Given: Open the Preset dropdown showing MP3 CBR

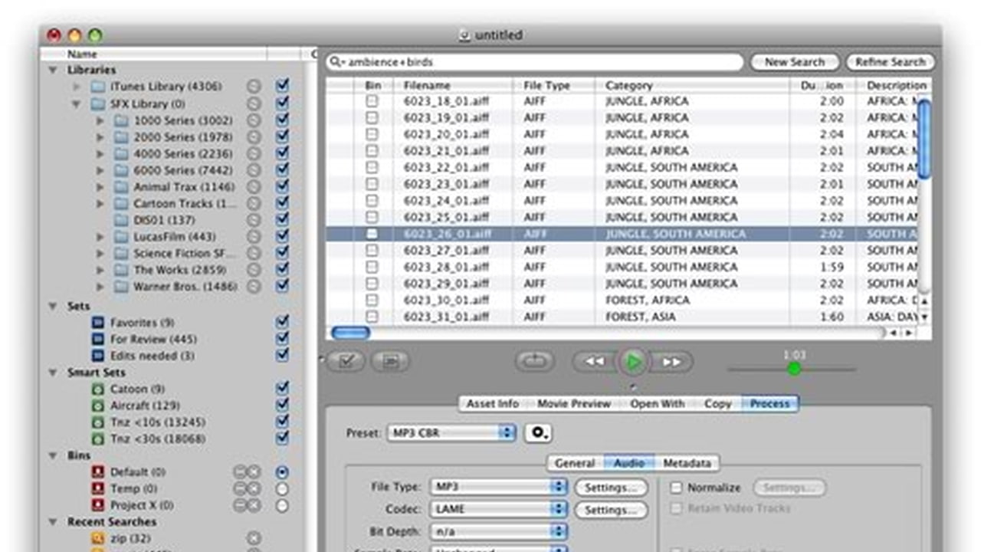Looking at the screenshot, I should [x=451, y=433].
